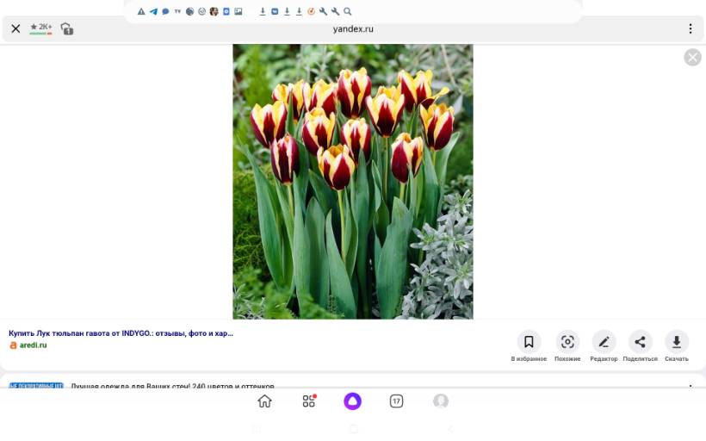This screenshot has height=441, width=706.
Task: Tap the yandex.ru address bar
Action: point(353,28)
